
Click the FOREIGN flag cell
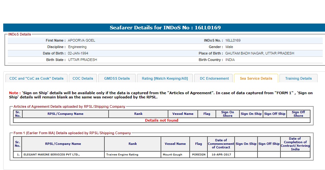[199, 155]
